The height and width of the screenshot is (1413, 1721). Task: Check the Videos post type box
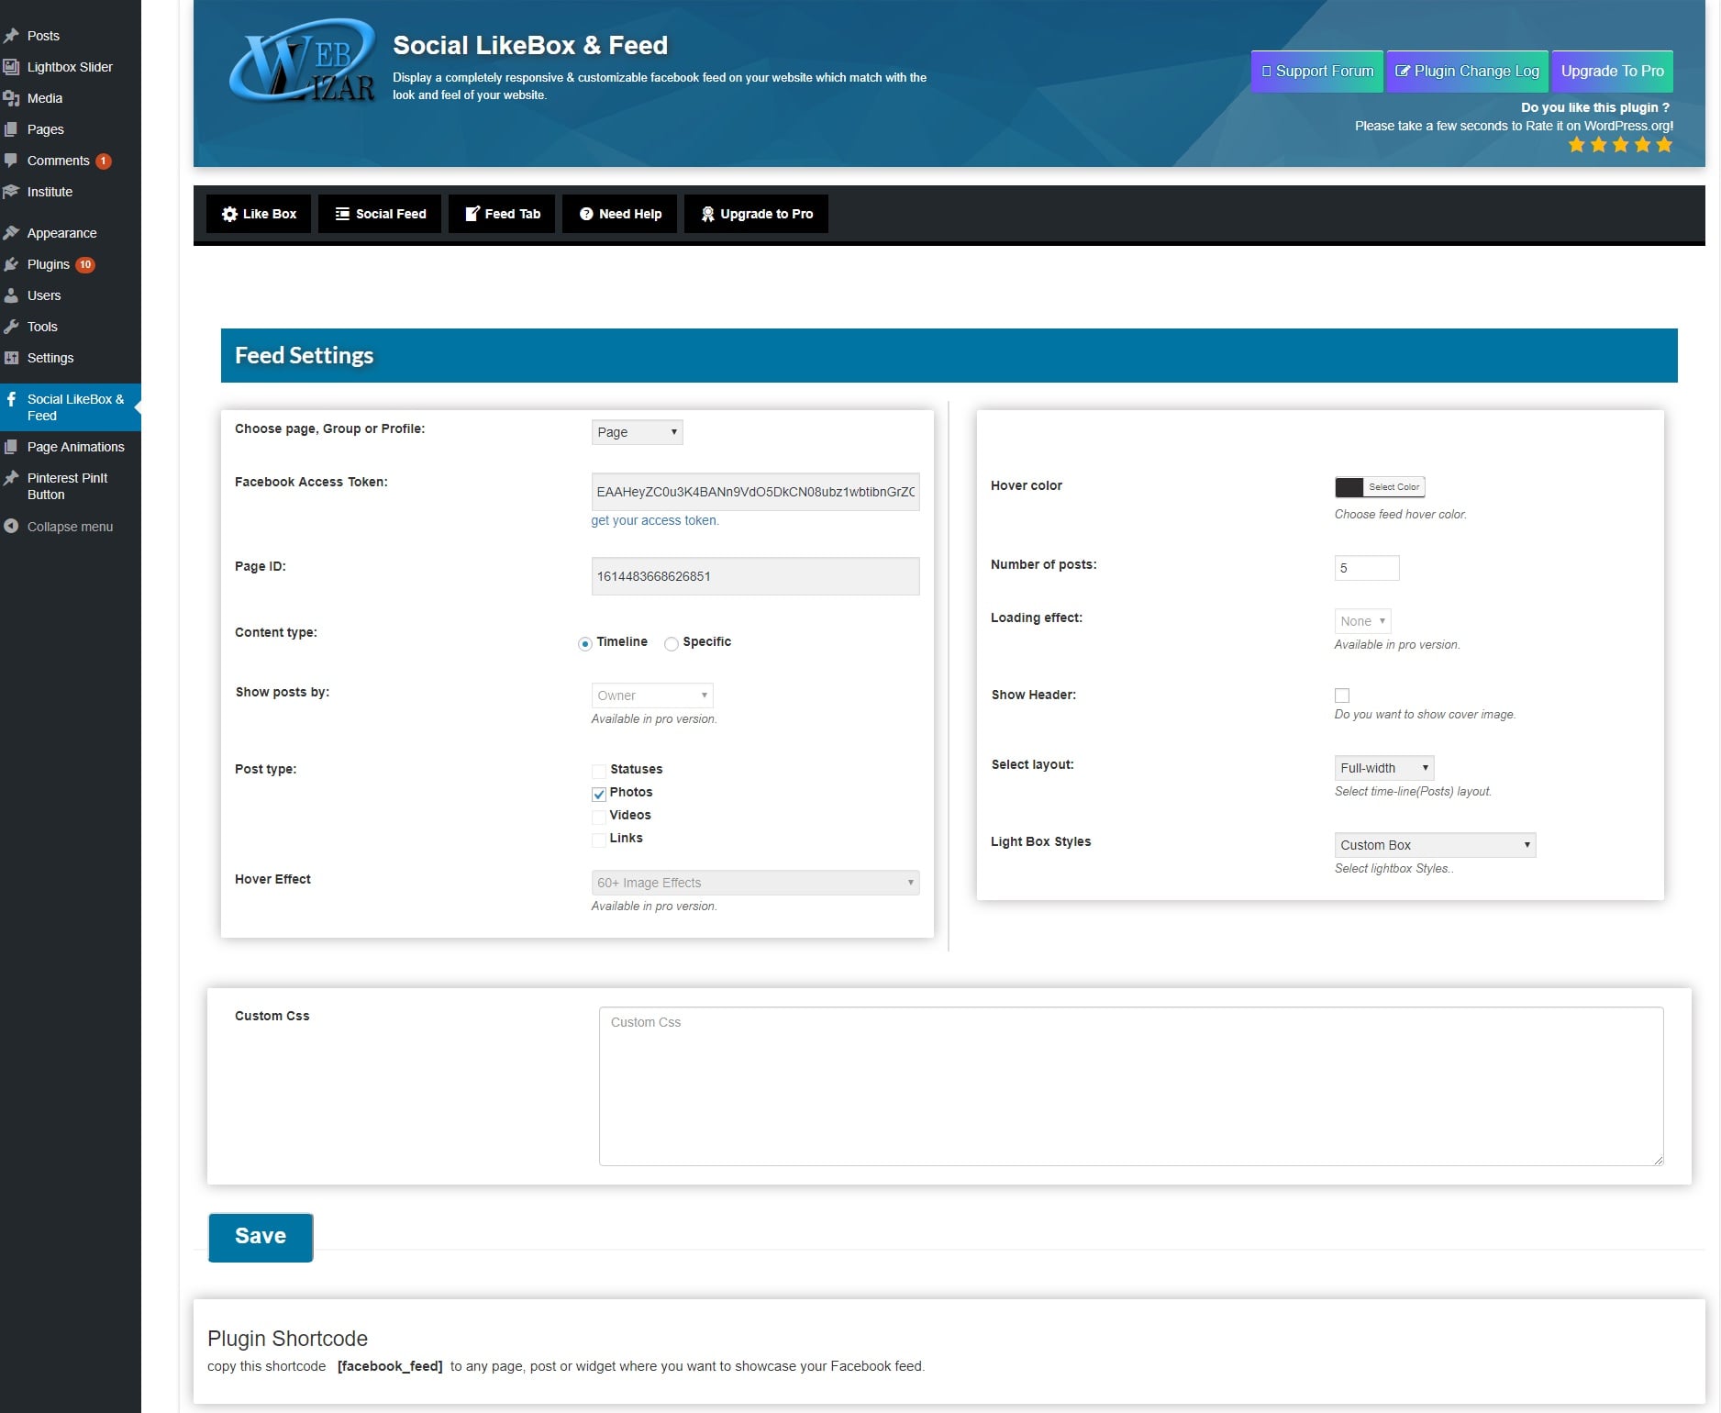599,817
